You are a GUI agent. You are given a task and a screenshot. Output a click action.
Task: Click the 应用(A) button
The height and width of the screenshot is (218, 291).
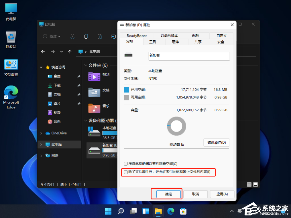tap(222, 194)
